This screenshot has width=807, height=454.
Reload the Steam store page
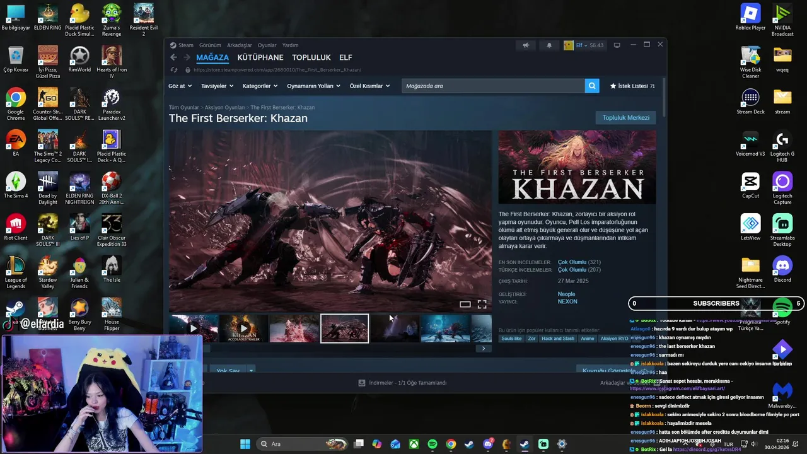[175, 70]
